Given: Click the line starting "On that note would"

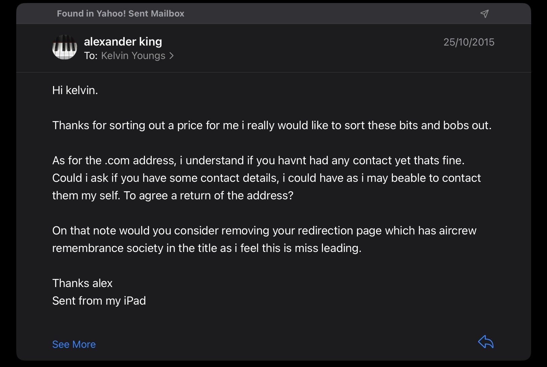Looking at the screenshot, I should [264, 230].
